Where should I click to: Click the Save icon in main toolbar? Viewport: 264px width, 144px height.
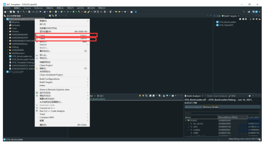click(x=11, y=12)
